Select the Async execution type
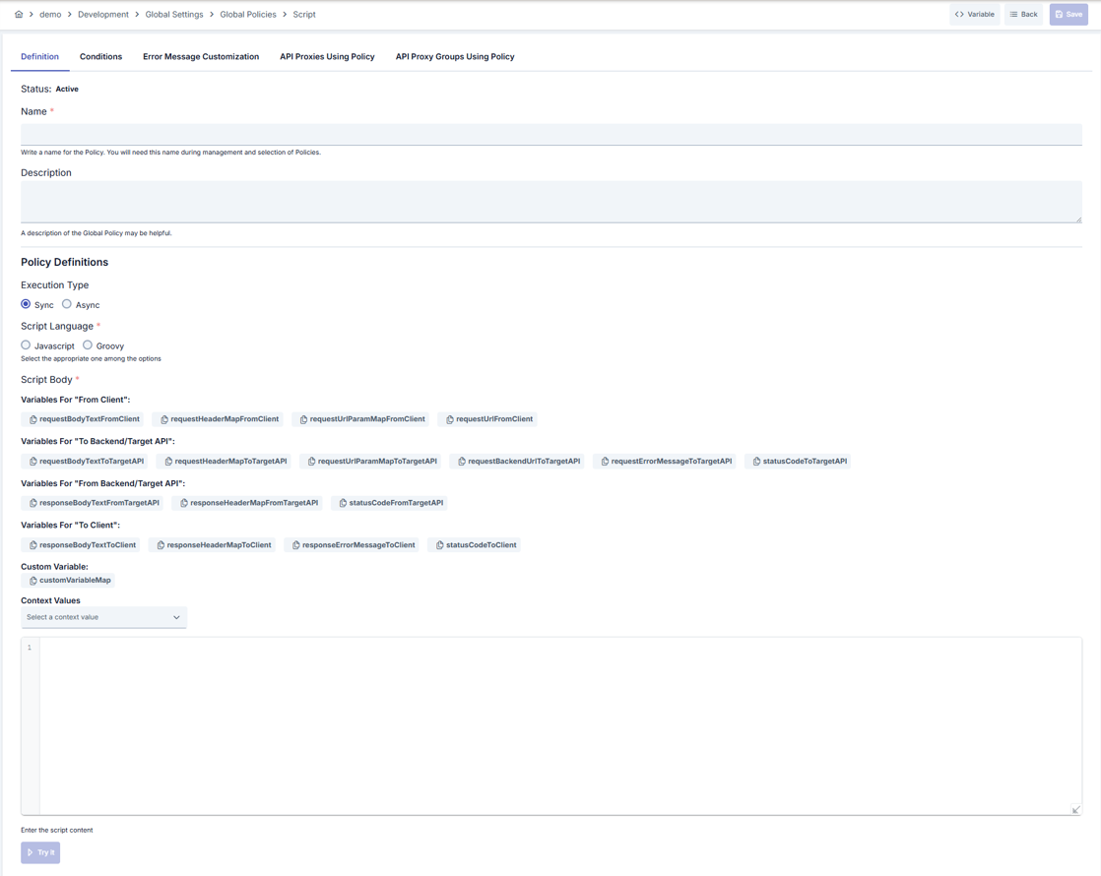The image size is (1101, 876). [x=67, y=304]
